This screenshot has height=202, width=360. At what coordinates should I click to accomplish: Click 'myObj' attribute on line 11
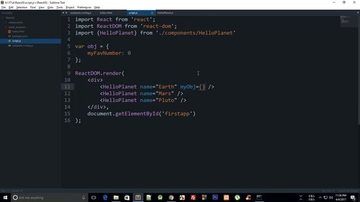click(x=188, y=87)
